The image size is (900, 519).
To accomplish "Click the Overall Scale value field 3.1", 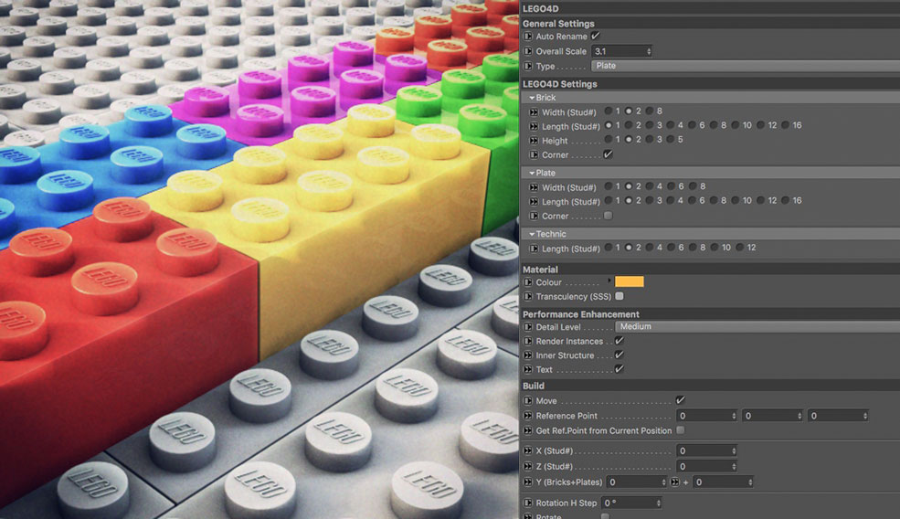I will pos(619,51).
